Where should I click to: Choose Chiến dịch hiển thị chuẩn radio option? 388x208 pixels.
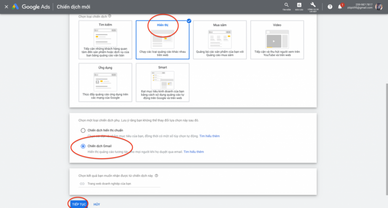(x=83, y=130)
